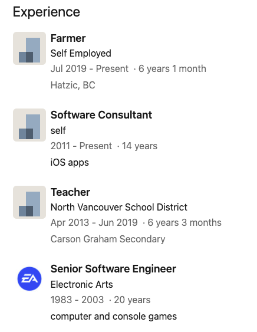Click the Teacher position company placeholder icon

click(x=29, y=202)
